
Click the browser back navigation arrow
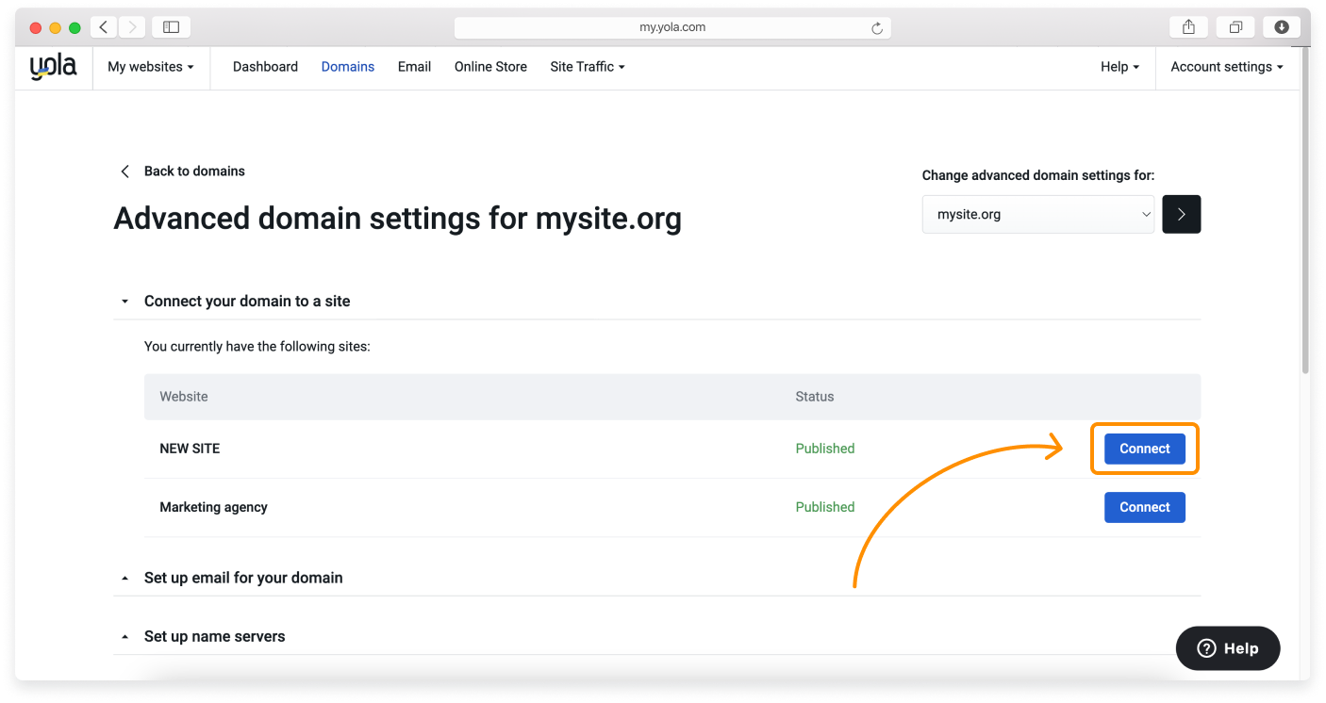[x=103, y=26]
